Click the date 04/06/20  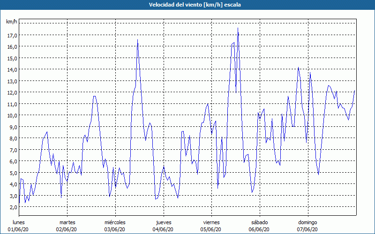click(163, 229)
